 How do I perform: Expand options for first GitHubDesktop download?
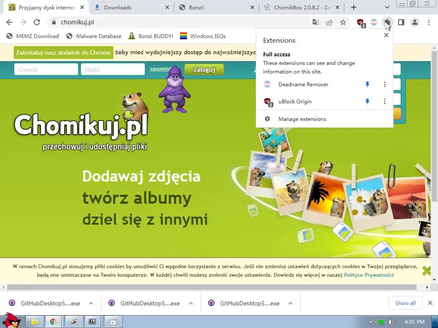[91, 303]
